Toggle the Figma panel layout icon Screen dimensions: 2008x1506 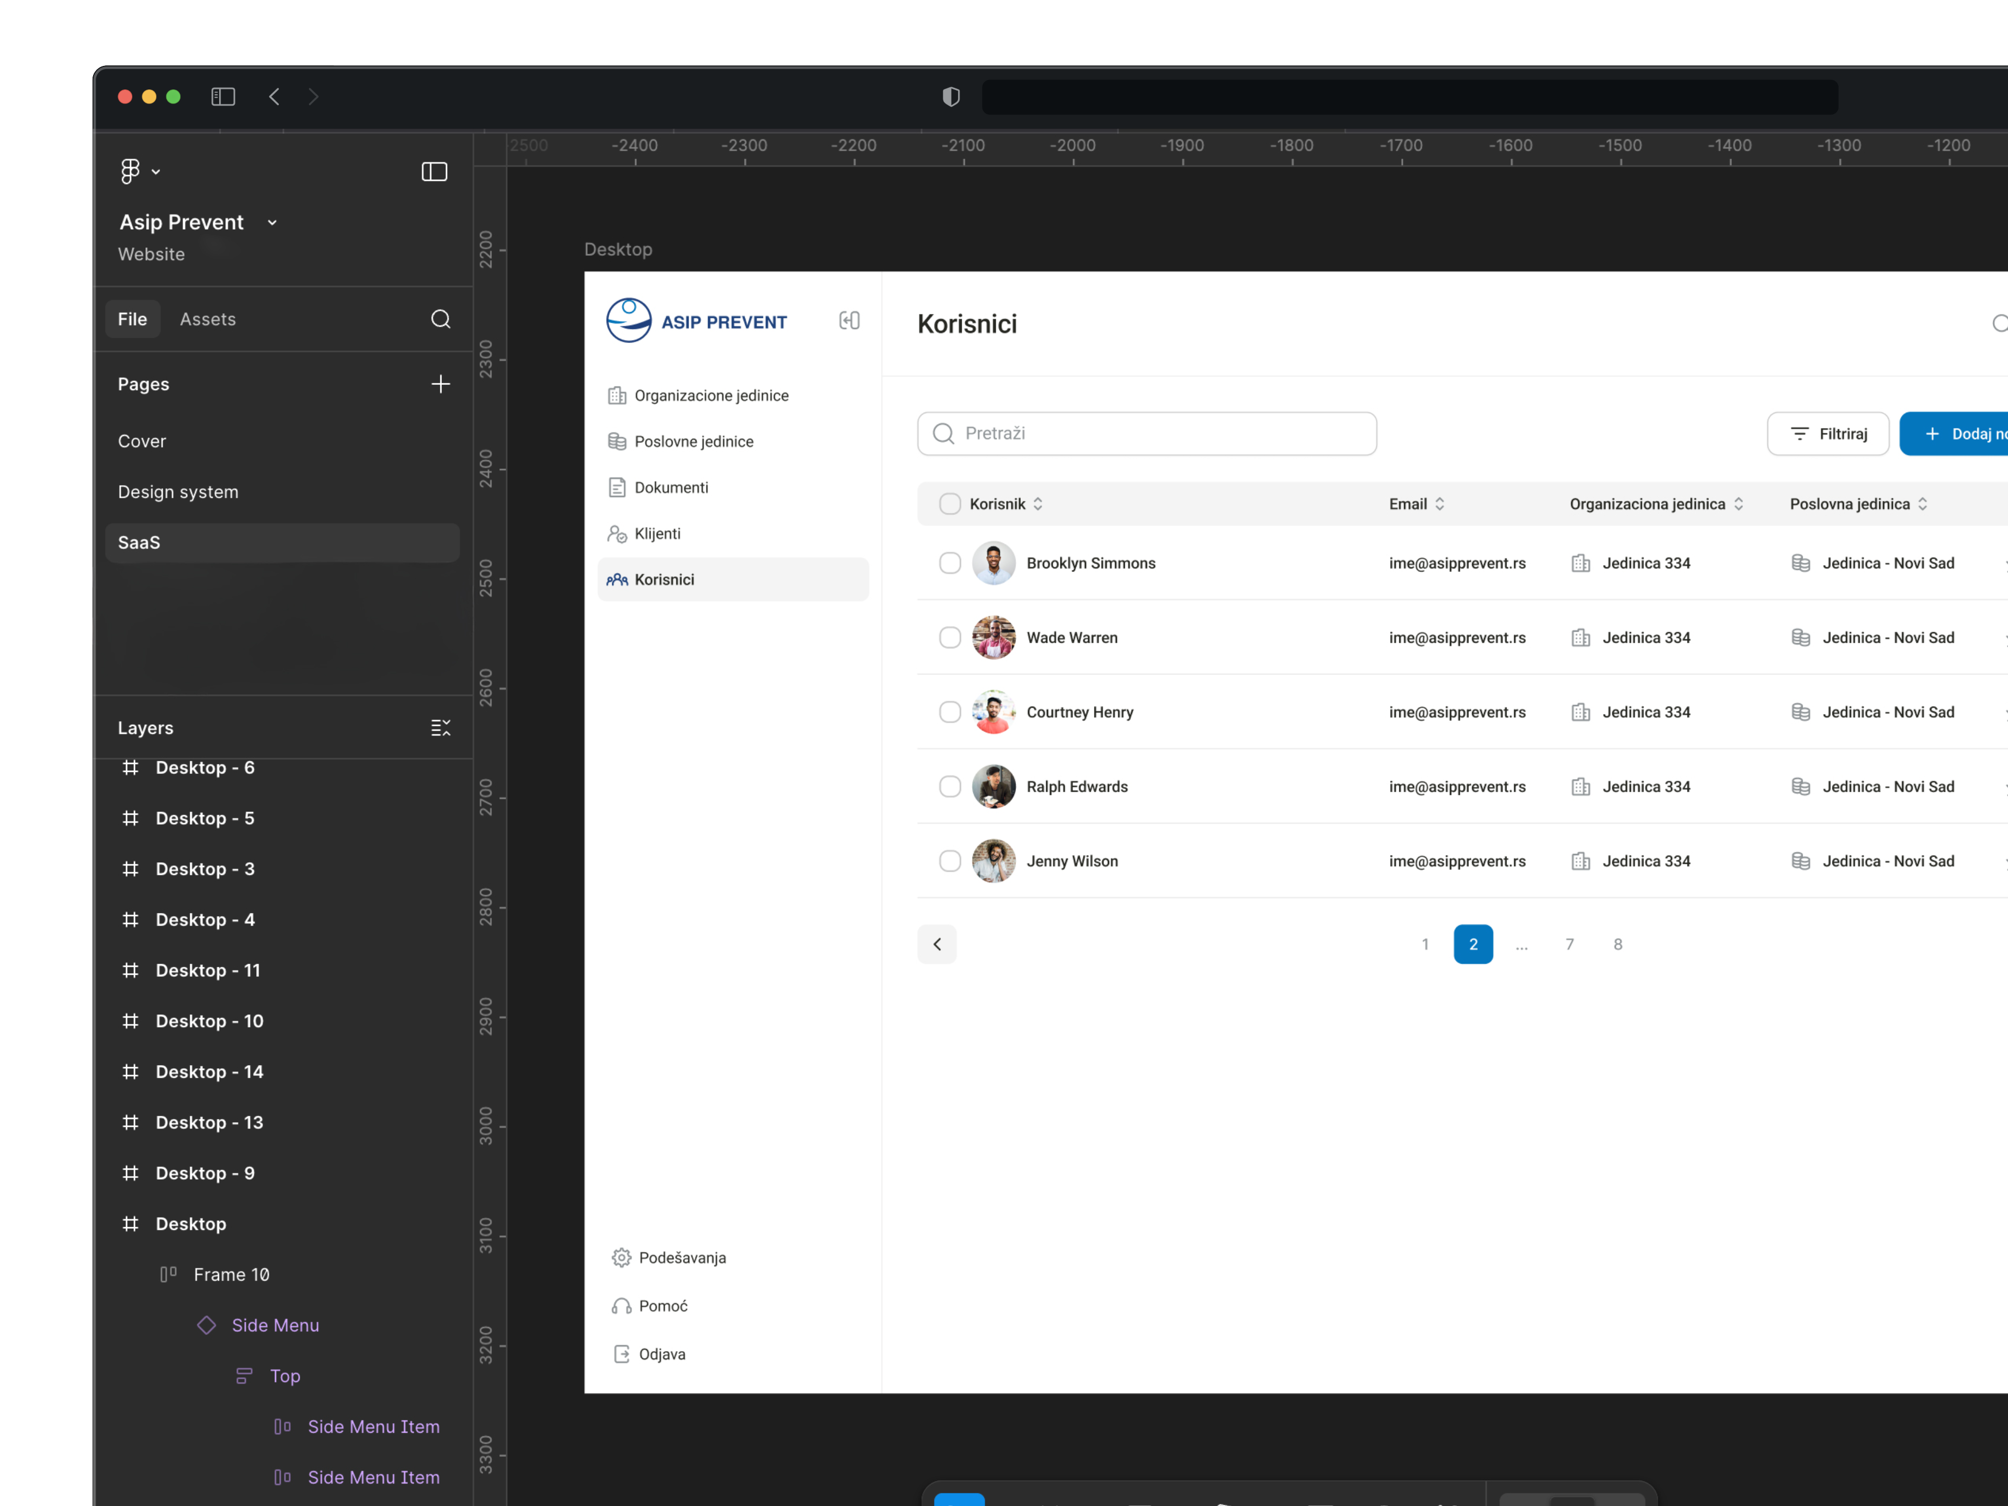click(x=434, y=172)
